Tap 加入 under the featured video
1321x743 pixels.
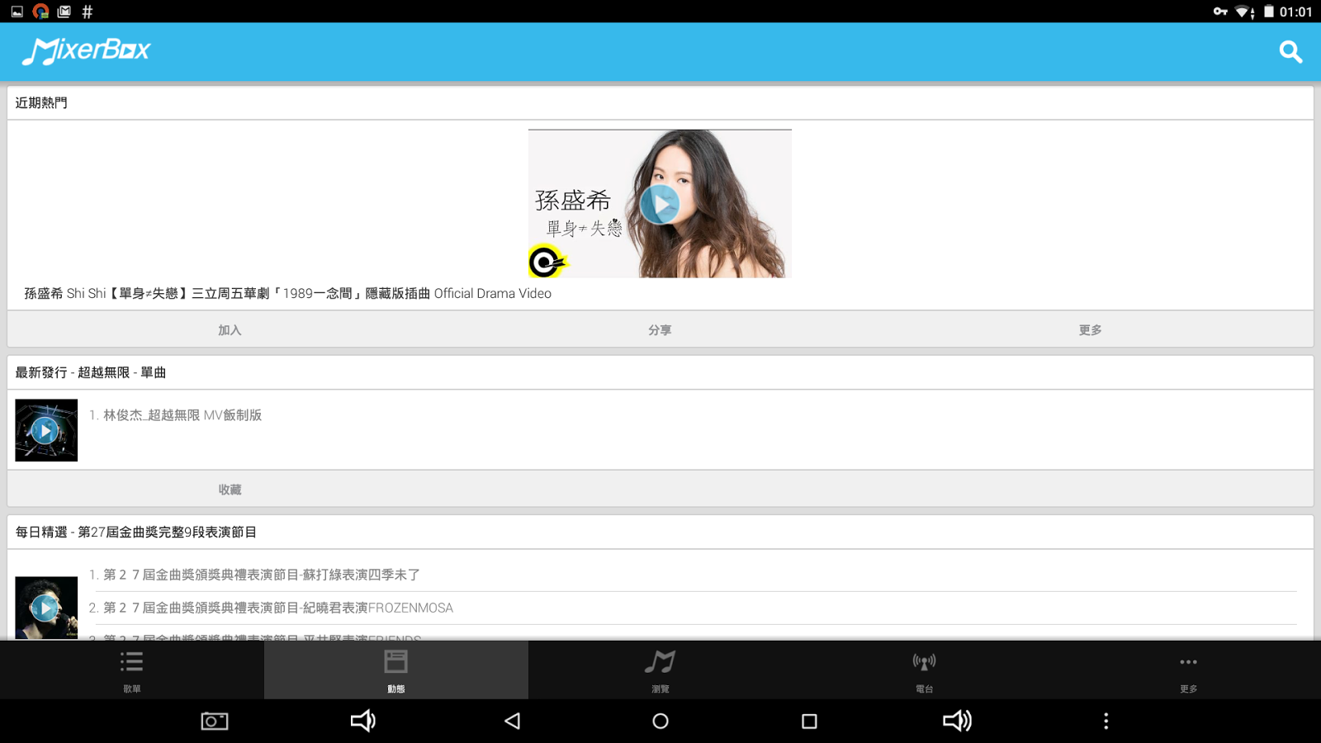230,329
